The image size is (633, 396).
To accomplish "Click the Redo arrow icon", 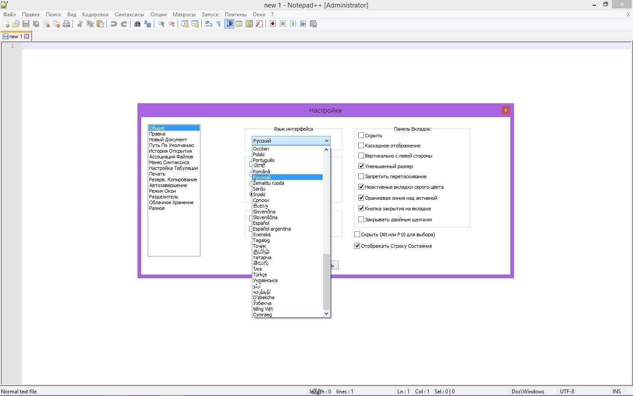I will 124,24.
